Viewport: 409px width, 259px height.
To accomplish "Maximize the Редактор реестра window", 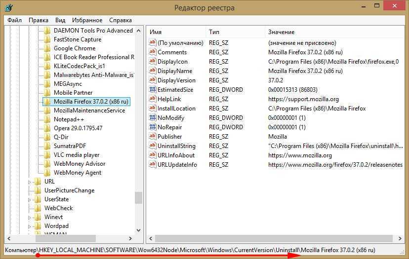I will 377,5.
